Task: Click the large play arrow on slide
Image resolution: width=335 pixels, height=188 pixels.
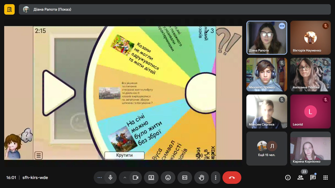Action: tap(58, 93)
